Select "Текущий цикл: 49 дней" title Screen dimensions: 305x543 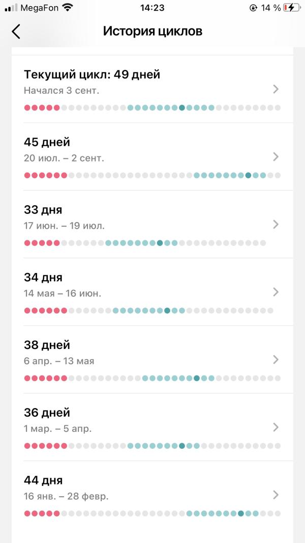pyautogui.click(x=92, y=75)
